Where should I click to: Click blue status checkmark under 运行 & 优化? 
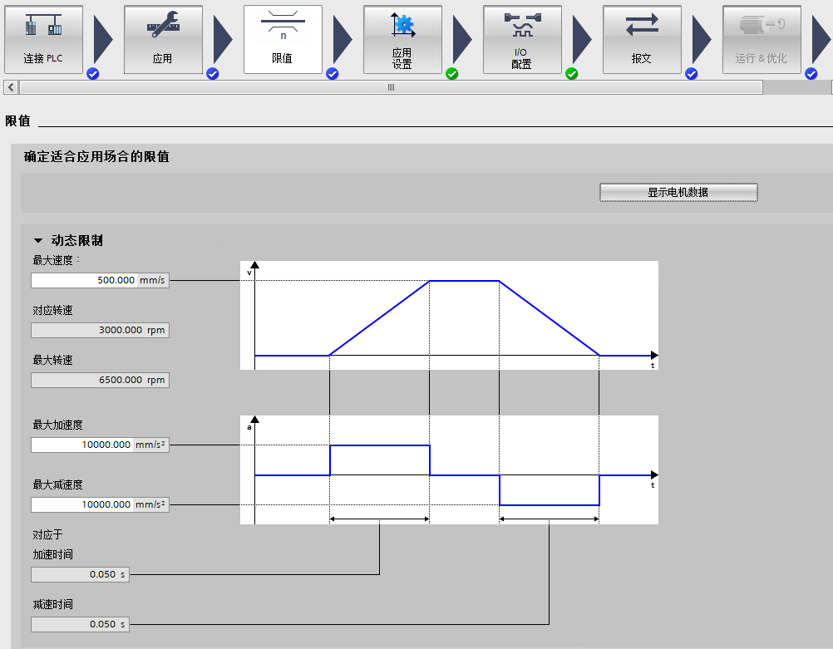point(811,74)
